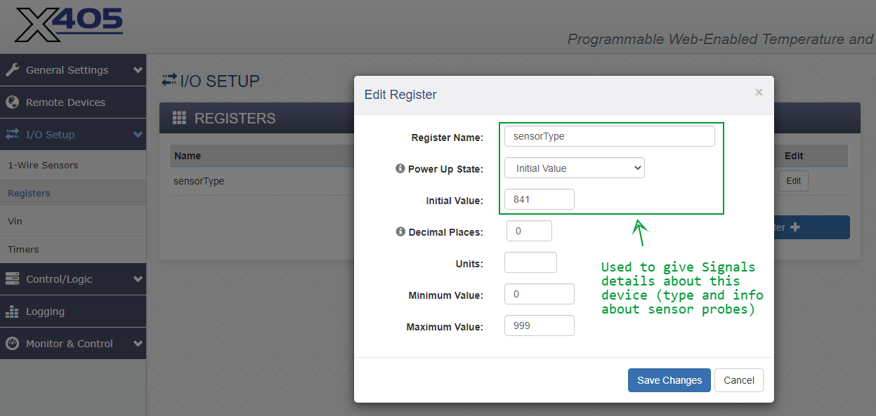Expand the Monitor & Control chevron
Screen dimensions: 876x416
[x=138, y=344]
